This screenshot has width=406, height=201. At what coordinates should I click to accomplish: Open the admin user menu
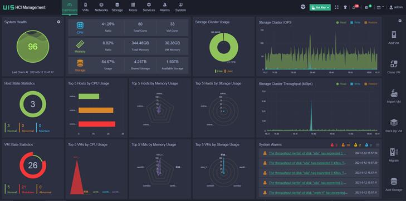click(x=396, y=7)
